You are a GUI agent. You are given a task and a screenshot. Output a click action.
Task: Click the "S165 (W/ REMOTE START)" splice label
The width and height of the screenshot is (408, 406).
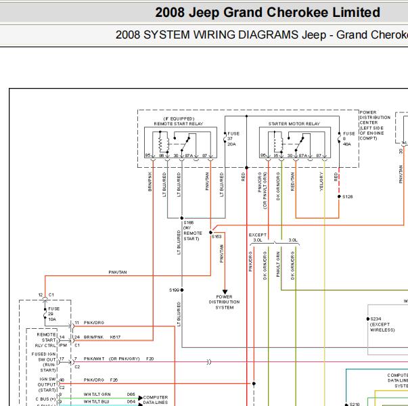click(193, 231)
